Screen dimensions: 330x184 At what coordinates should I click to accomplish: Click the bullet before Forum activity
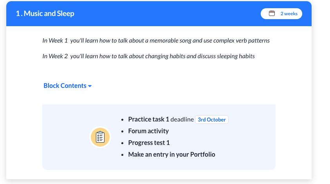click(122, 132)
